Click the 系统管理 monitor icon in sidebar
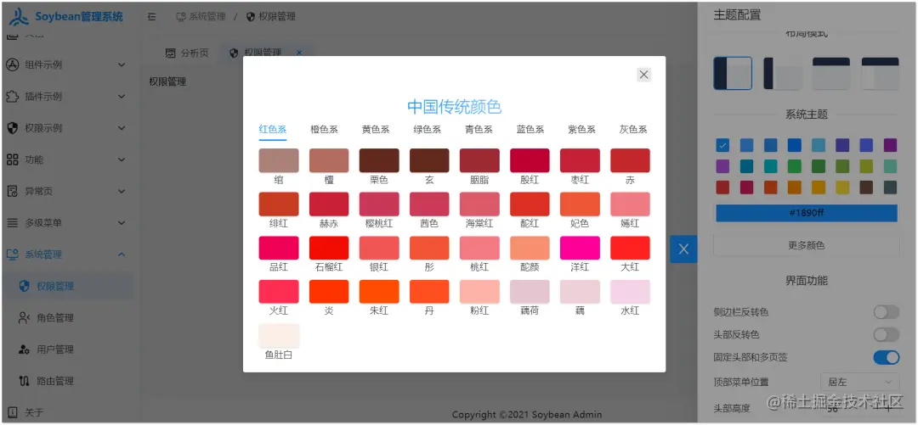Screen dimensions: 918x425 (x=12, y=254)
